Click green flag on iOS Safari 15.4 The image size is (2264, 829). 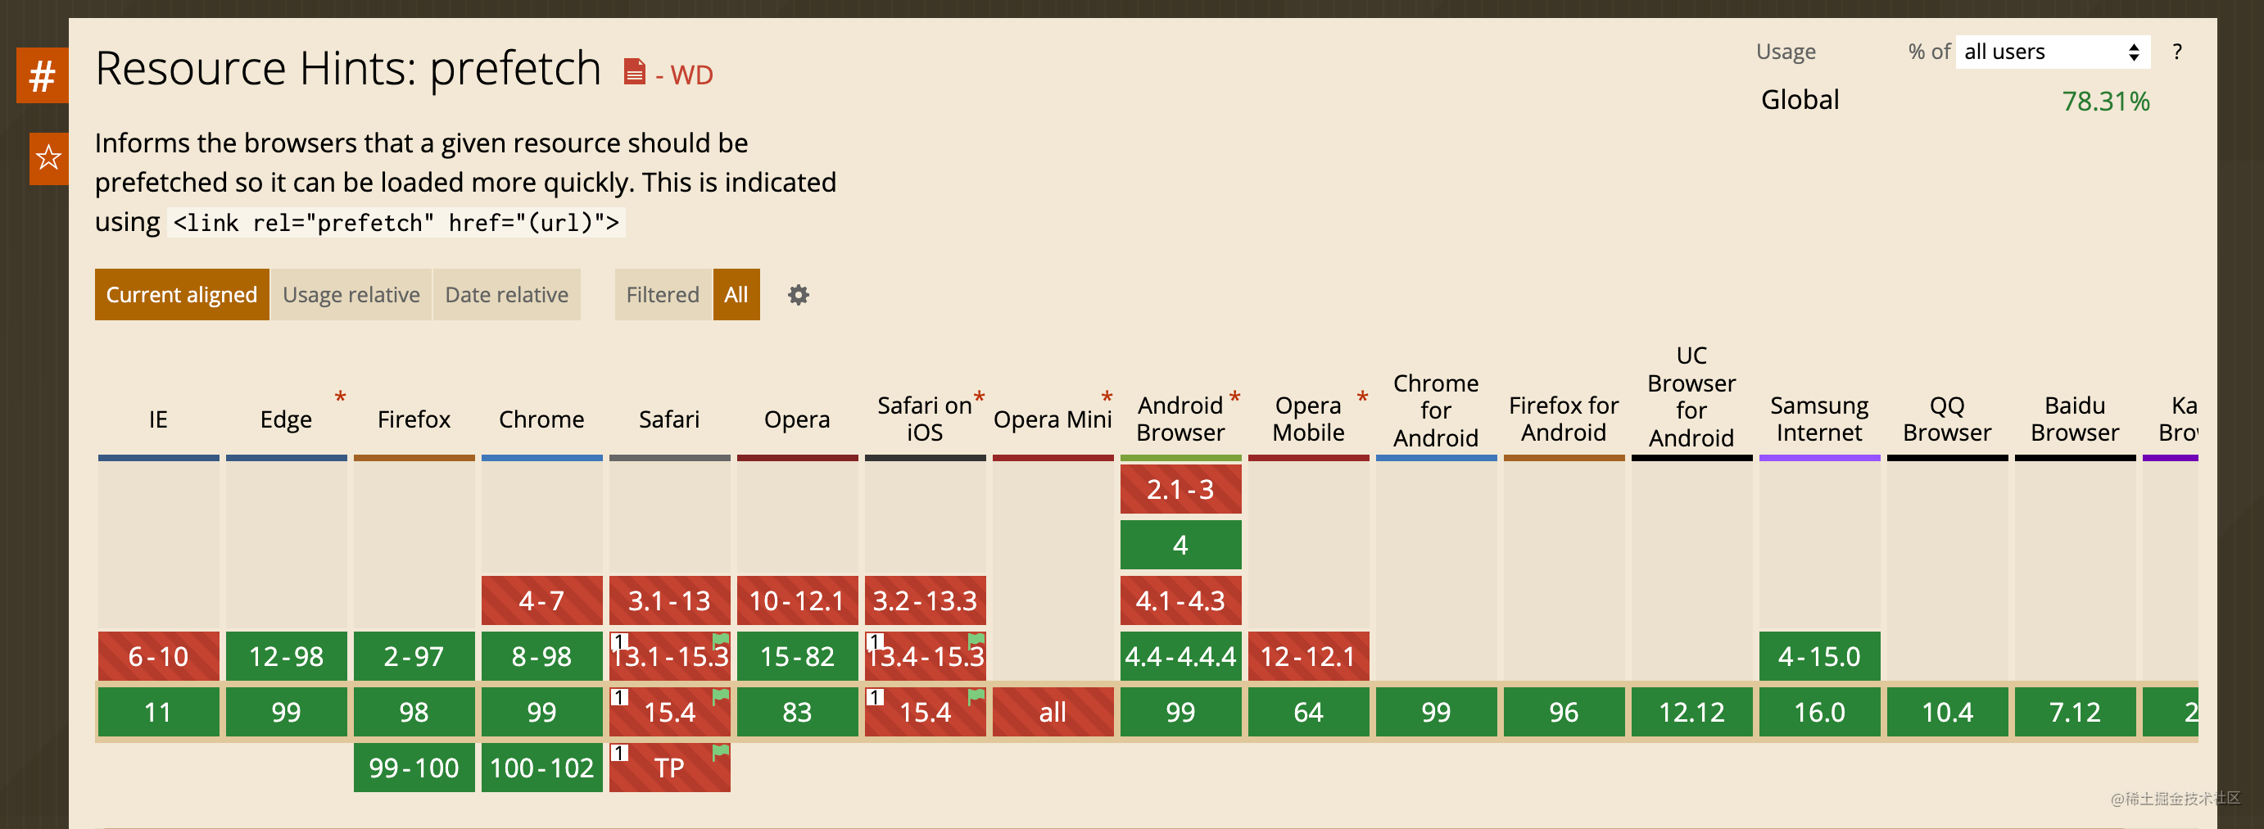[x=976, y=696]
